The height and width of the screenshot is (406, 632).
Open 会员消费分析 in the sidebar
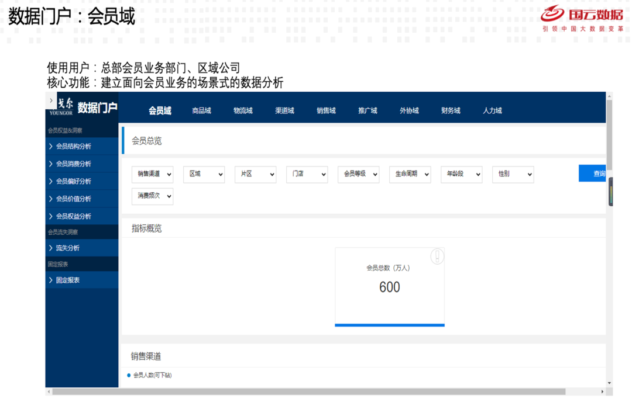(74, 164)
